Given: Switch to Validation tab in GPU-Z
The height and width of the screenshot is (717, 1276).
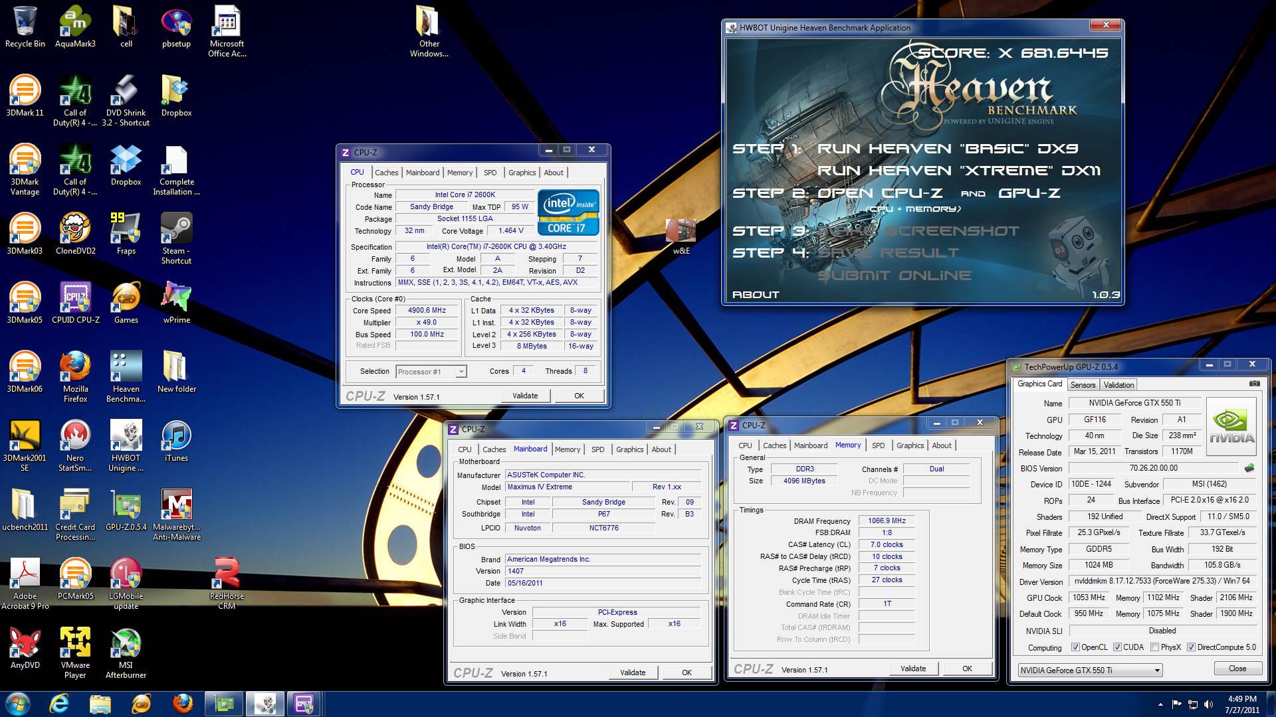Looking at the screenshot, I should [1118, 385].
